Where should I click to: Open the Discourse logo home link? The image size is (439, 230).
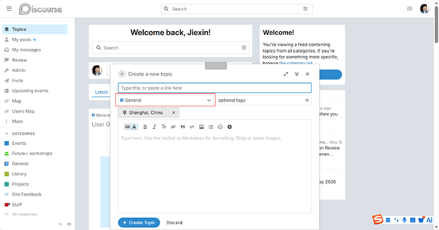41,9
